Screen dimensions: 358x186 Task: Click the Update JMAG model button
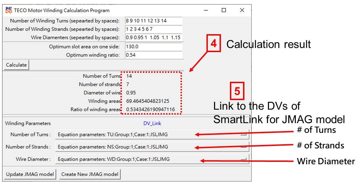30,174
